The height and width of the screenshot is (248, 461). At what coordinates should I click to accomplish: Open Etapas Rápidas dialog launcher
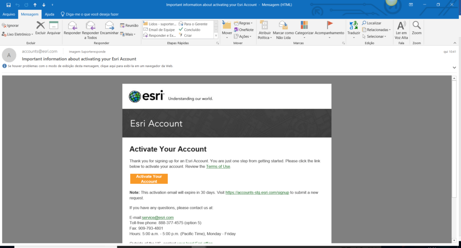click(217, 43)
